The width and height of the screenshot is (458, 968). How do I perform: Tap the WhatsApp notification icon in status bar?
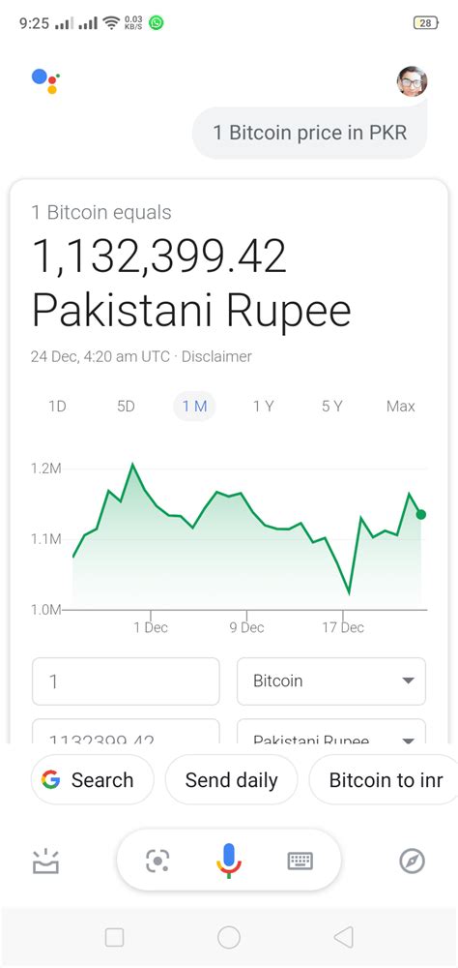(157, 23)
